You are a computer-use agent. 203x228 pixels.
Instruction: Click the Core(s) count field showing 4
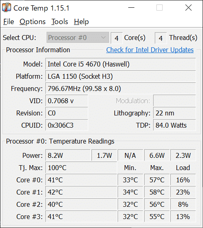(x=117, y=38)
